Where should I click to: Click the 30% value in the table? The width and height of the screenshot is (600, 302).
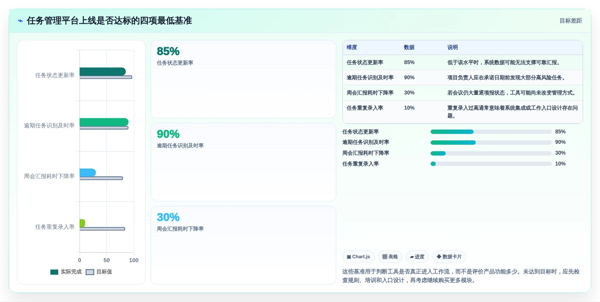point(409,93)
